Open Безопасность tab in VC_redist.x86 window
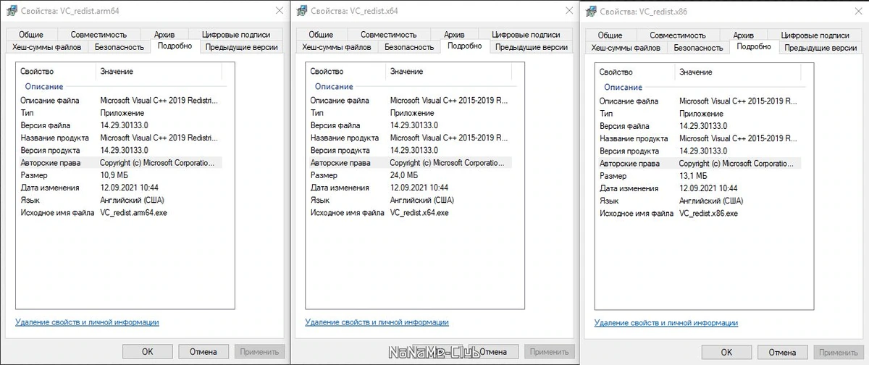869x365 pixels. [x=698, y=47]
